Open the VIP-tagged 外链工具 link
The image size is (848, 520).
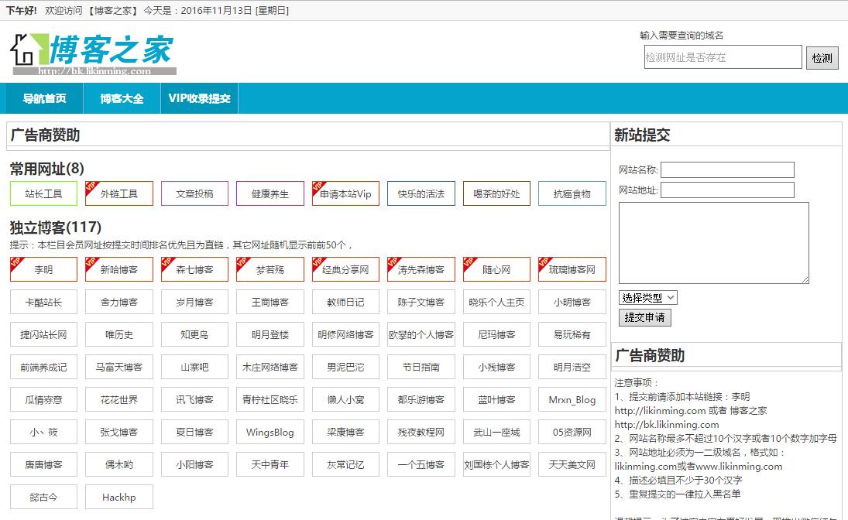tap(119, 194)
